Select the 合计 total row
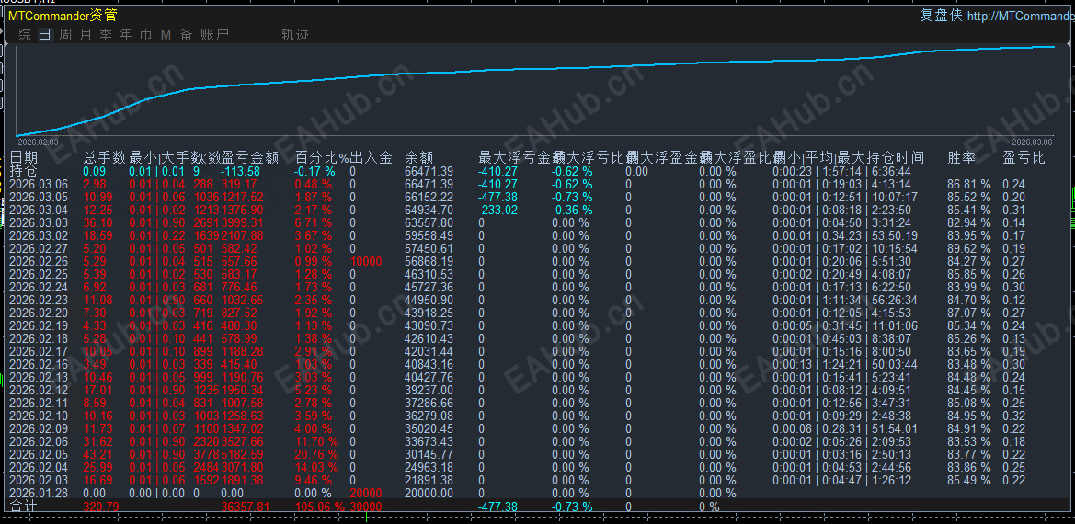This screenshot has height=524, width=1075. pos(537,507)
